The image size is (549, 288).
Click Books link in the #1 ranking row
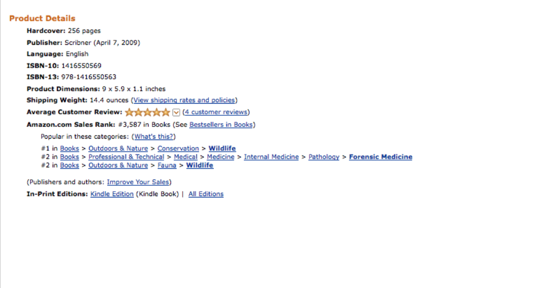pos(70,148)
